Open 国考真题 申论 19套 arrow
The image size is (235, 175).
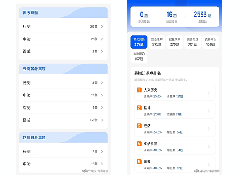(x=102, y=39)
